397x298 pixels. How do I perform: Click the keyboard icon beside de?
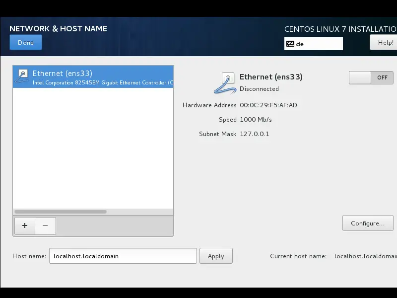[290, 44]
